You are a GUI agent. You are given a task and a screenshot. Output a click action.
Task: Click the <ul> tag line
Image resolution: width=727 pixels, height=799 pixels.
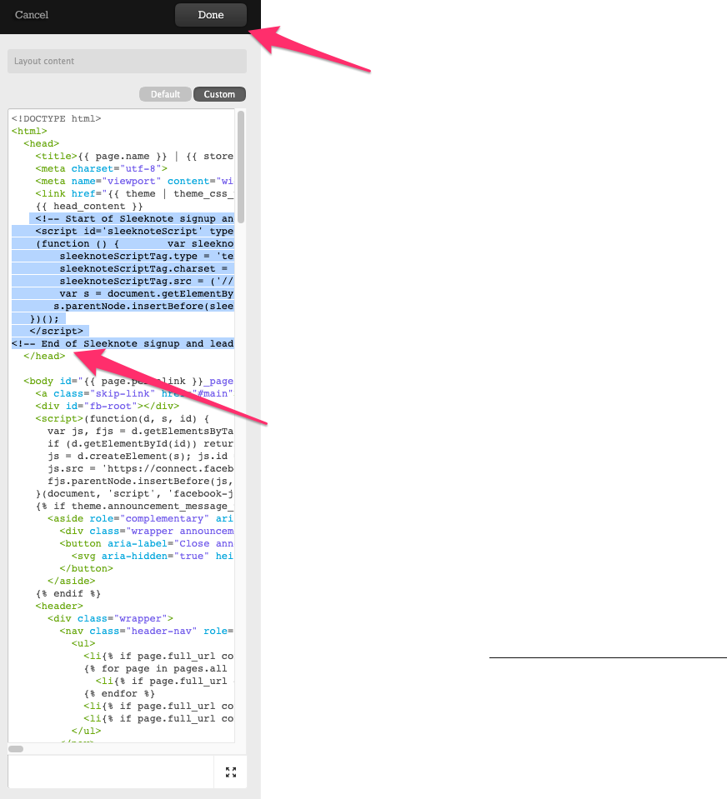83,643
